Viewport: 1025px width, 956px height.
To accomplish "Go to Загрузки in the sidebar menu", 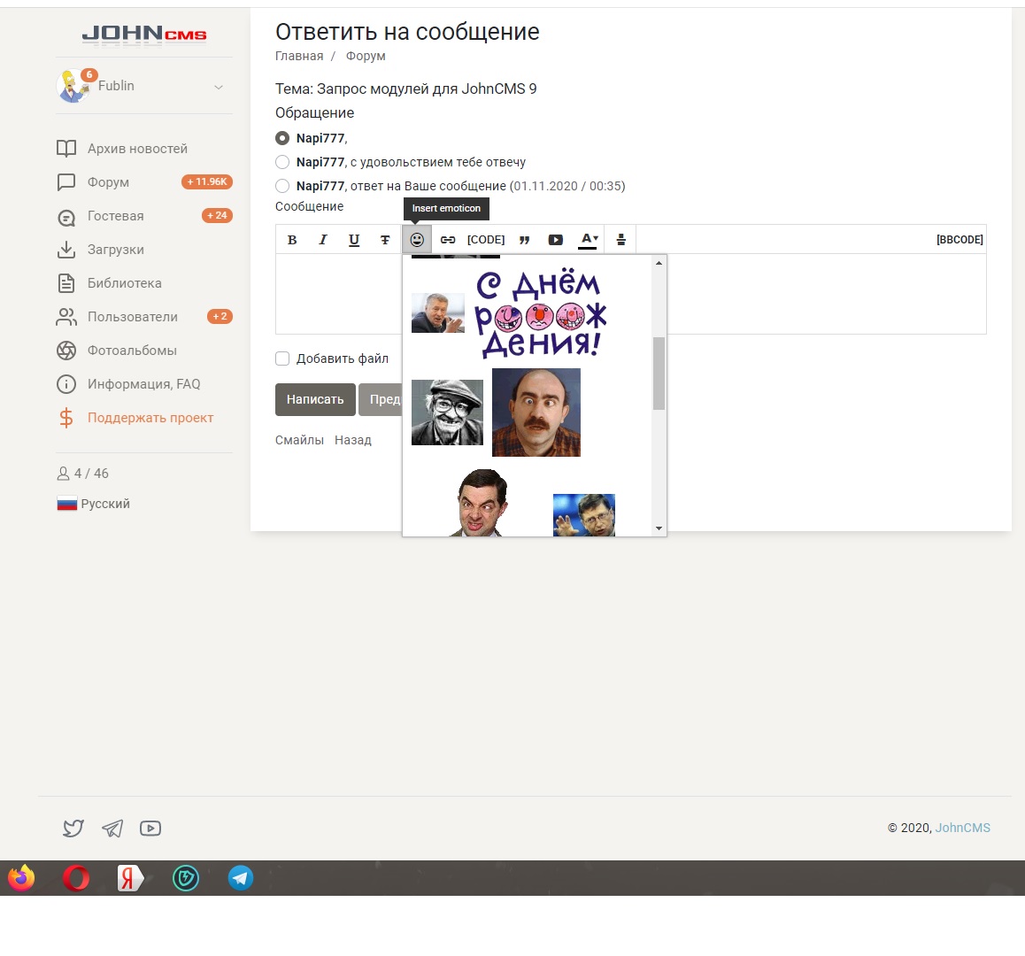I will (115, 250).
